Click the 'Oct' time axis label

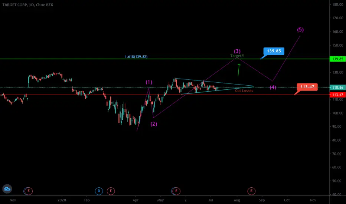coord(287,200)
